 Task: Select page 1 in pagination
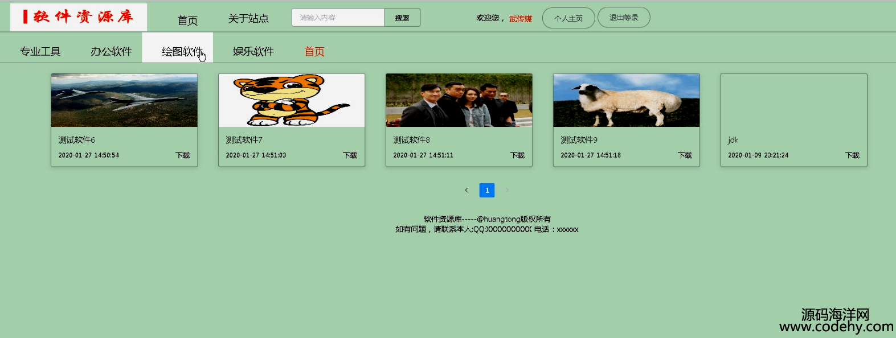[x=487, y=190]
